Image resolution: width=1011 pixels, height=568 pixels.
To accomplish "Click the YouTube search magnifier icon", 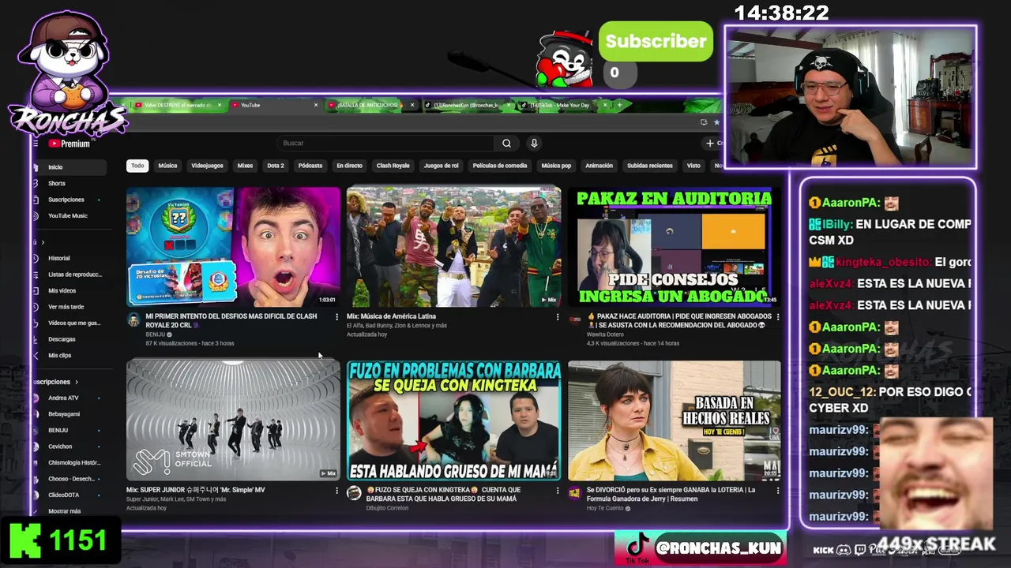I will (506, 143).
